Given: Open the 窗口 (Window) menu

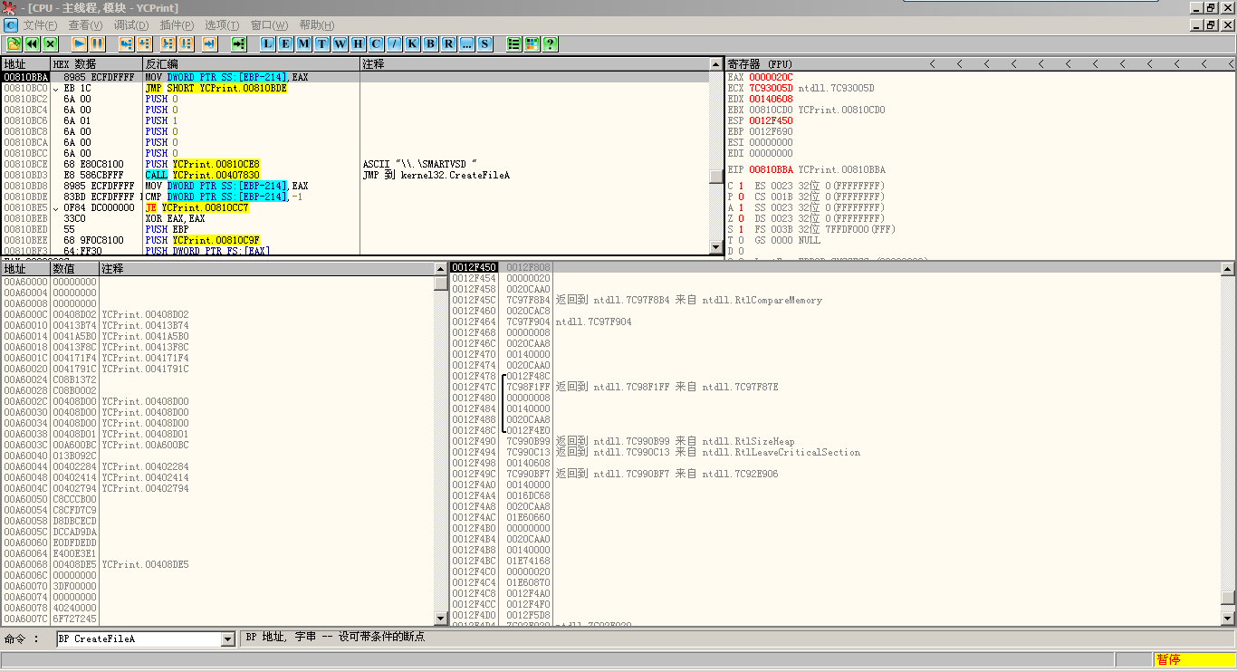Looking at the screenshot, I should coord(269,25).
